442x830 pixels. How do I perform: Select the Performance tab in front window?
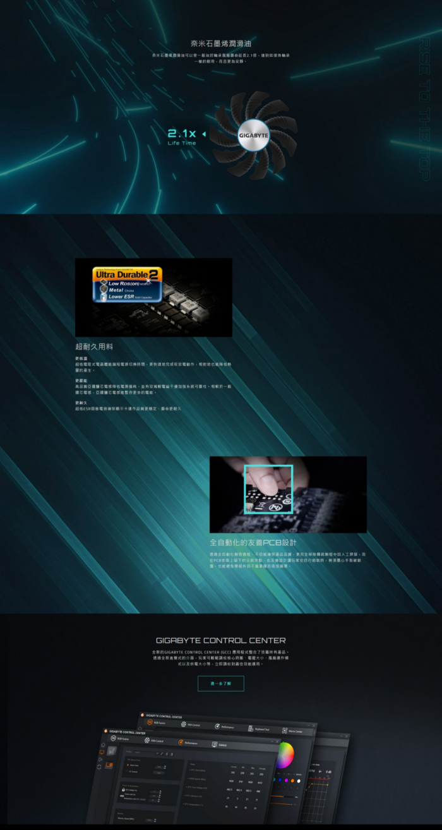(187, 743)
